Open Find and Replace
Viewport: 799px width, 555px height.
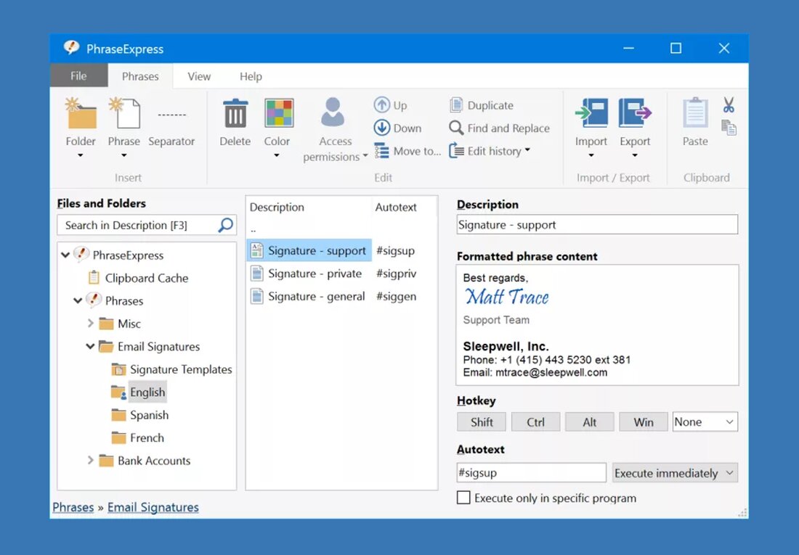500,128
